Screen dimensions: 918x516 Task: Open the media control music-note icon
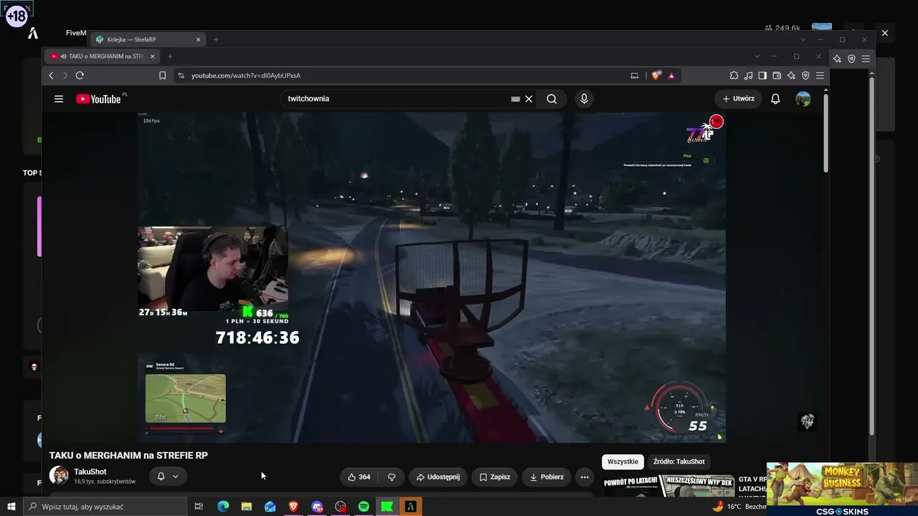point(748,75)
